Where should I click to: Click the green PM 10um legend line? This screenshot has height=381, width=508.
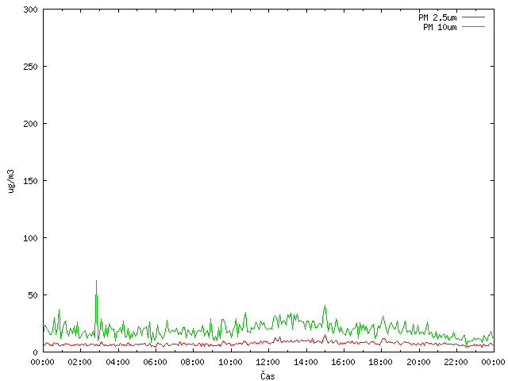(x=473, y=26)
